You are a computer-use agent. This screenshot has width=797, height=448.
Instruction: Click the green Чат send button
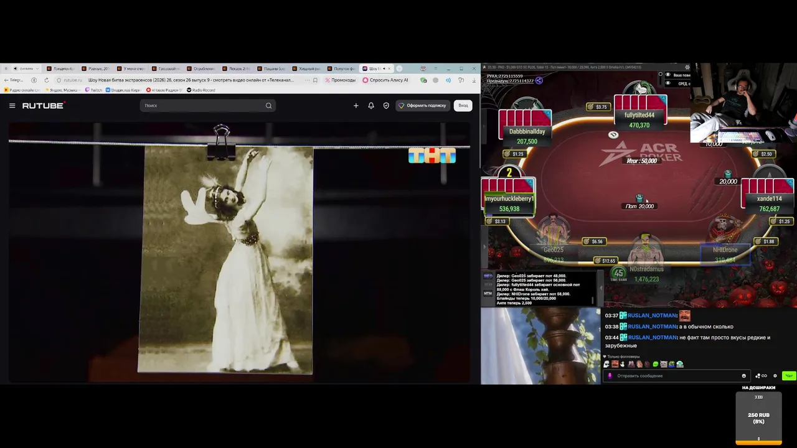coord(789,376)
